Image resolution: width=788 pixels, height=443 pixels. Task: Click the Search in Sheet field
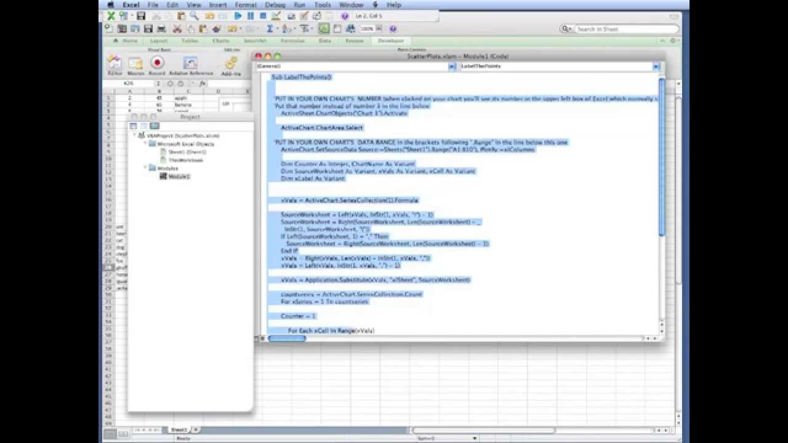point(619,29)
